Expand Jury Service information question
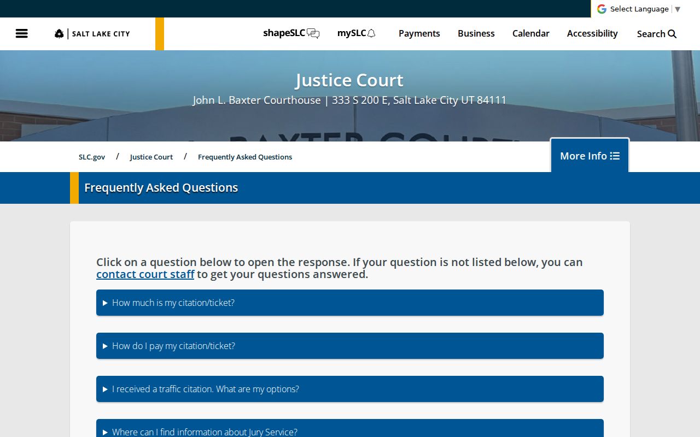Screen dimensions: 700x437 350,428
